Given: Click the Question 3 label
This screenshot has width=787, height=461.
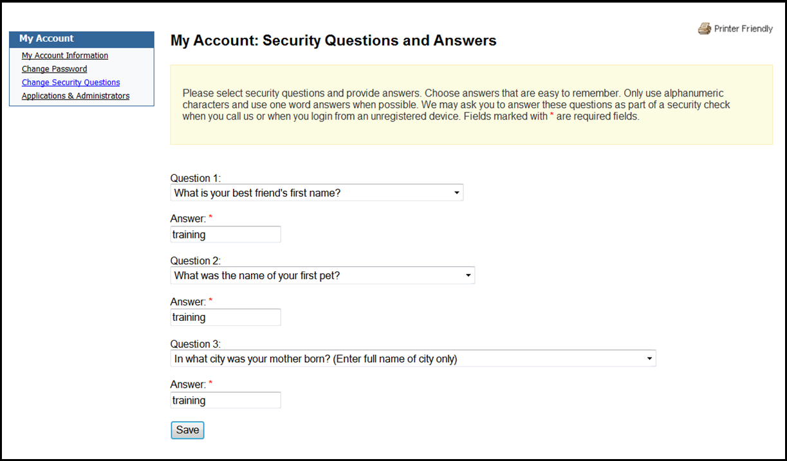Looking at the screenshot, I should pos(195,344).
